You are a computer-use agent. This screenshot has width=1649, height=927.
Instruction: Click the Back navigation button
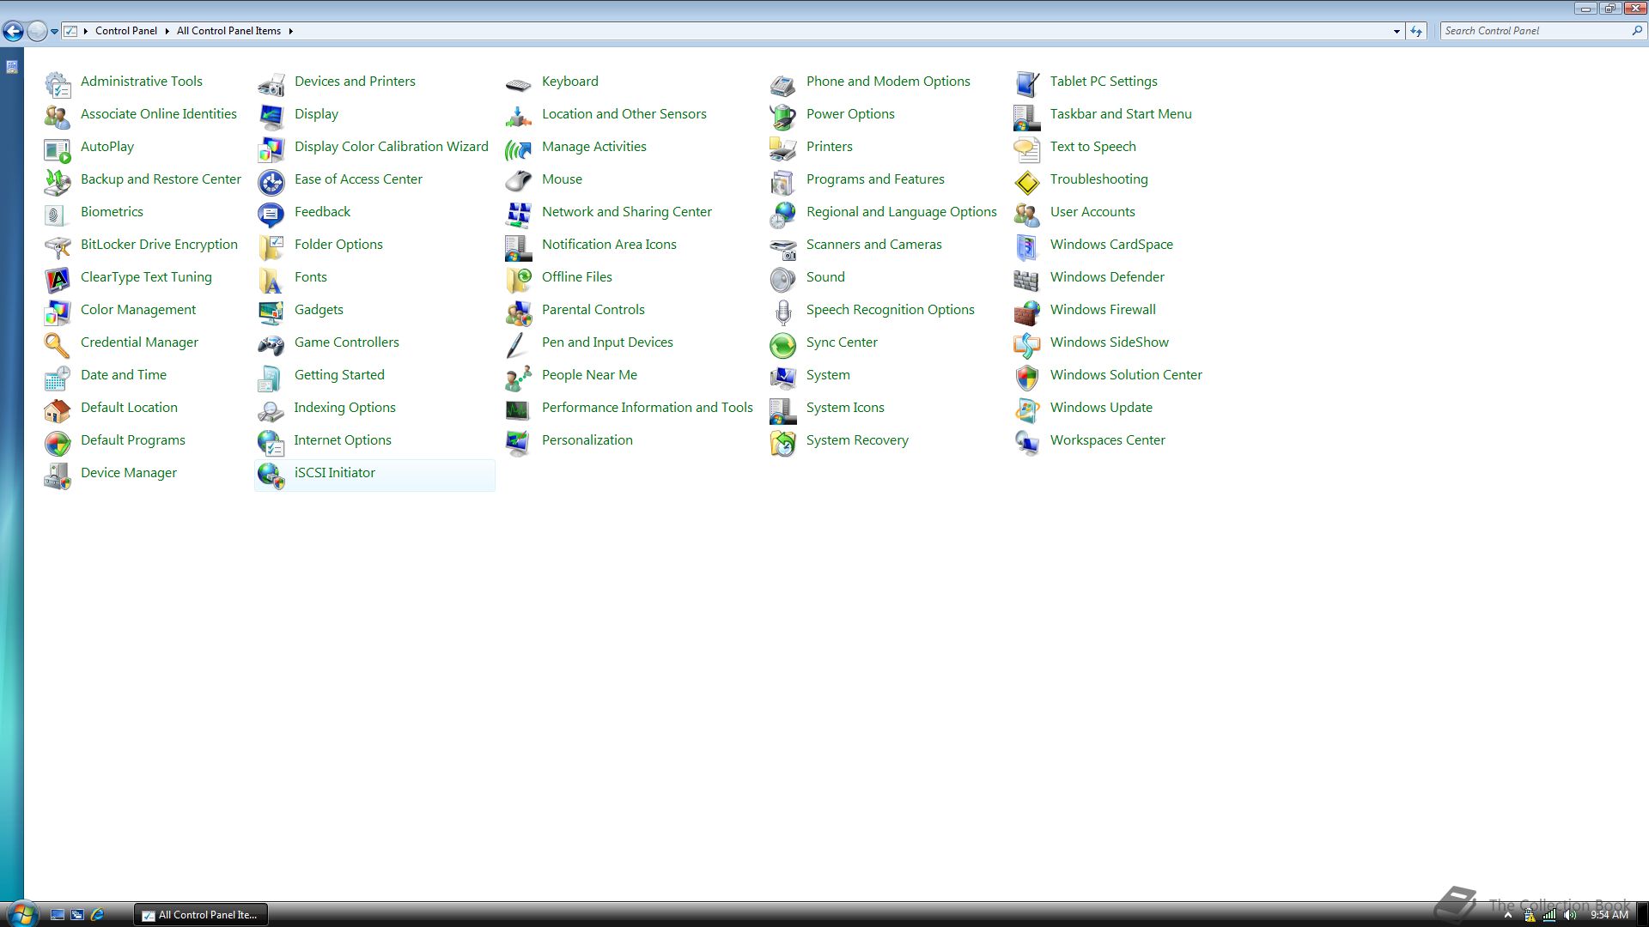(x=13, y=31)
